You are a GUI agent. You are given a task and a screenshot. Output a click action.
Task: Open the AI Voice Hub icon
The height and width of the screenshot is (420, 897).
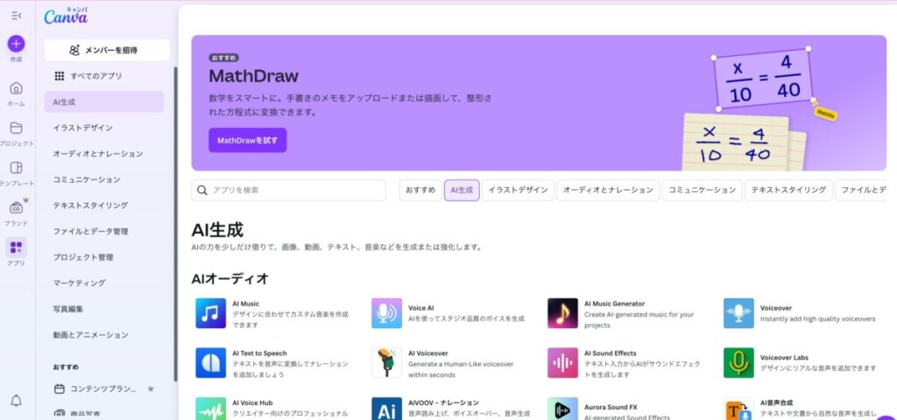tap(210, 409)
